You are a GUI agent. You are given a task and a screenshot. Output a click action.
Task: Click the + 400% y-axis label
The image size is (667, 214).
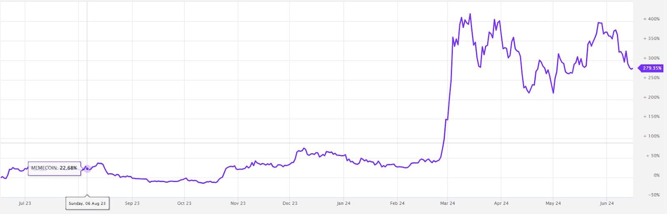652,19
